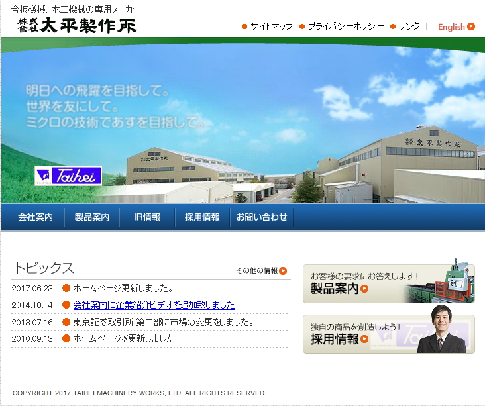Click the orange bullet in the 2017.06.23 row
This screenshot has width=485, height=406.
point(66,288)
